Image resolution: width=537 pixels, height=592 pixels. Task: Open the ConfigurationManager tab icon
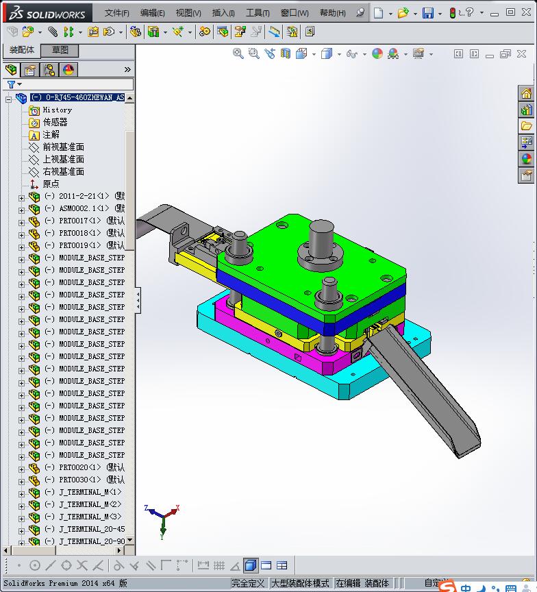(49, 70)
